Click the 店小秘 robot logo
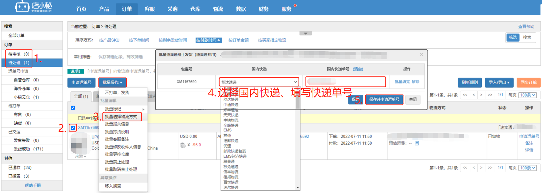Screen dimensions: 542x193 (x=22, y=7)
